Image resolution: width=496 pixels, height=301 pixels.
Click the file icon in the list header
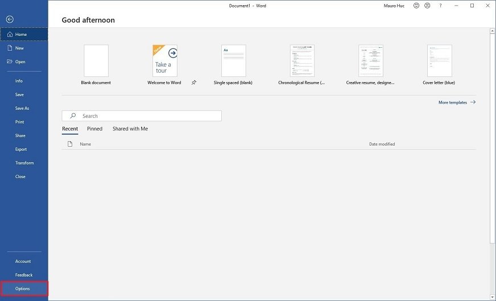(70, 144)
